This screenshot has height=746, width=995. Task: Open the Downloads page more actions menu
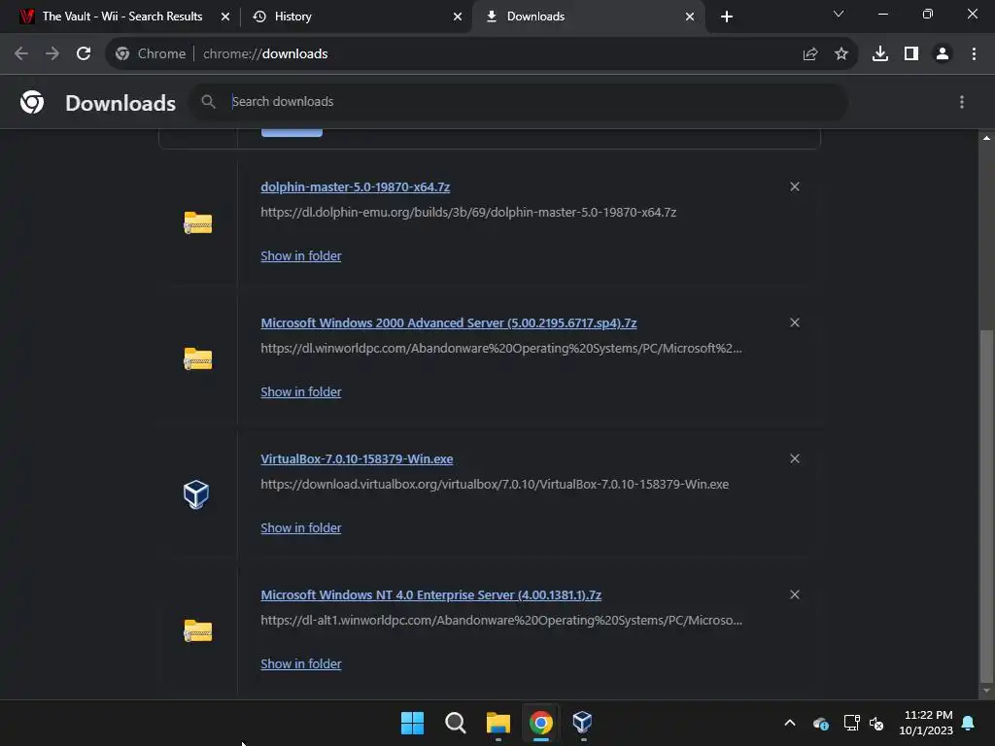click(x=961, y=102)
